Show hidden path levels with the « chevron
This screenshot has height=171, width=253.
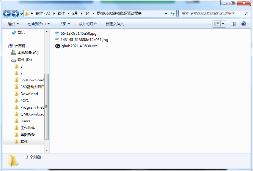pyautogui.click(x=32, y=13)
